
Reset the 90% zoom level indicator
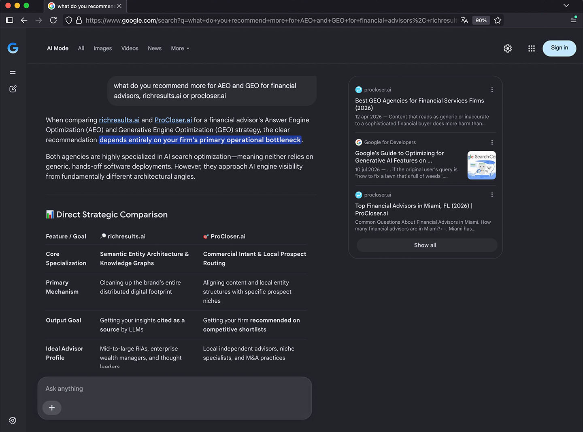click(481, 20)
